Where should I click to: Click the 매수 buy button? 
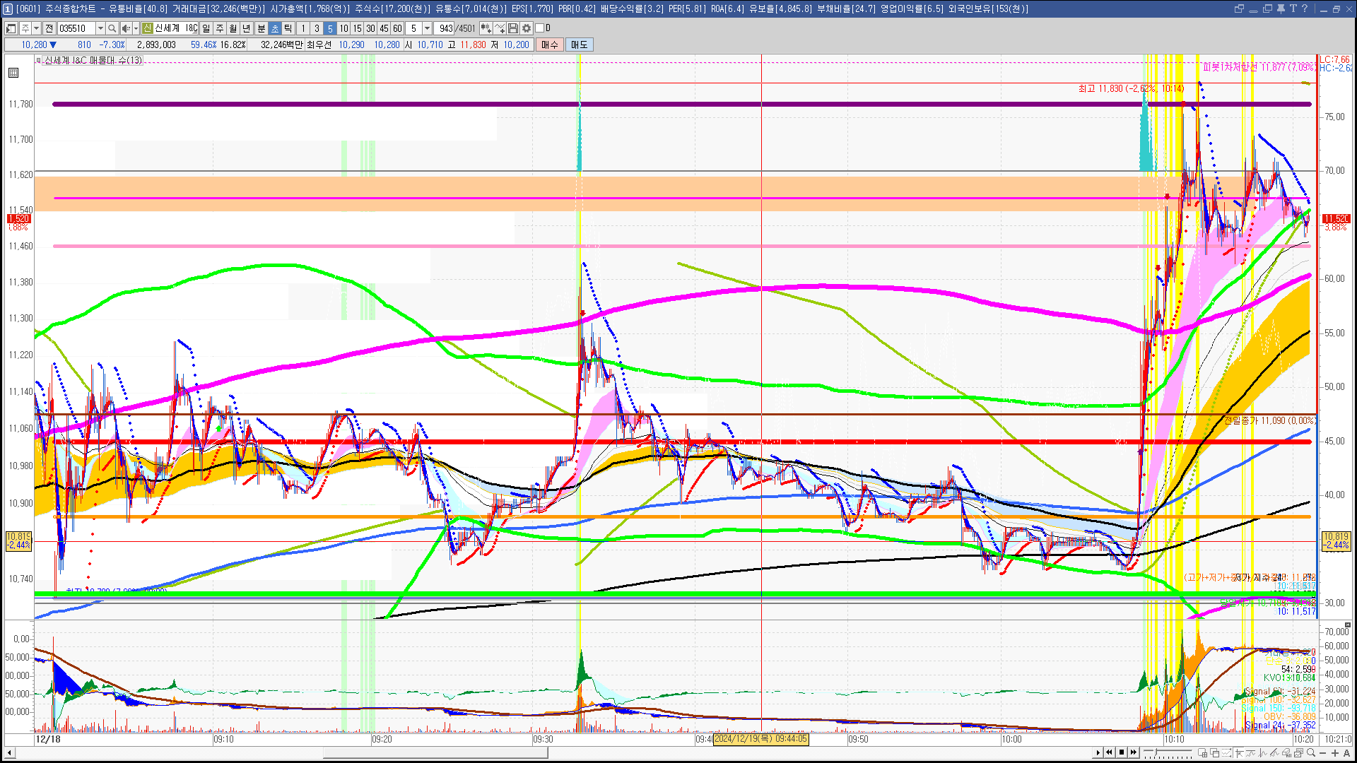pos(550,45)
